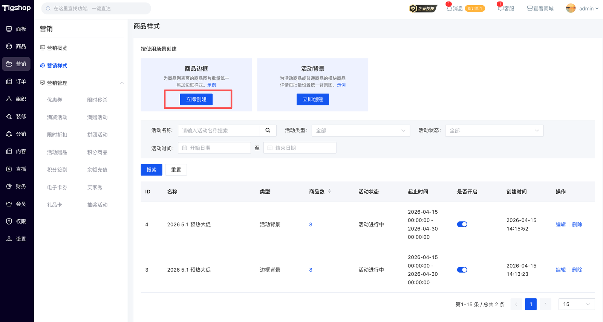Open the 活动状态 dropdown
Screen dimensions: 603x322
coord(494,131)
